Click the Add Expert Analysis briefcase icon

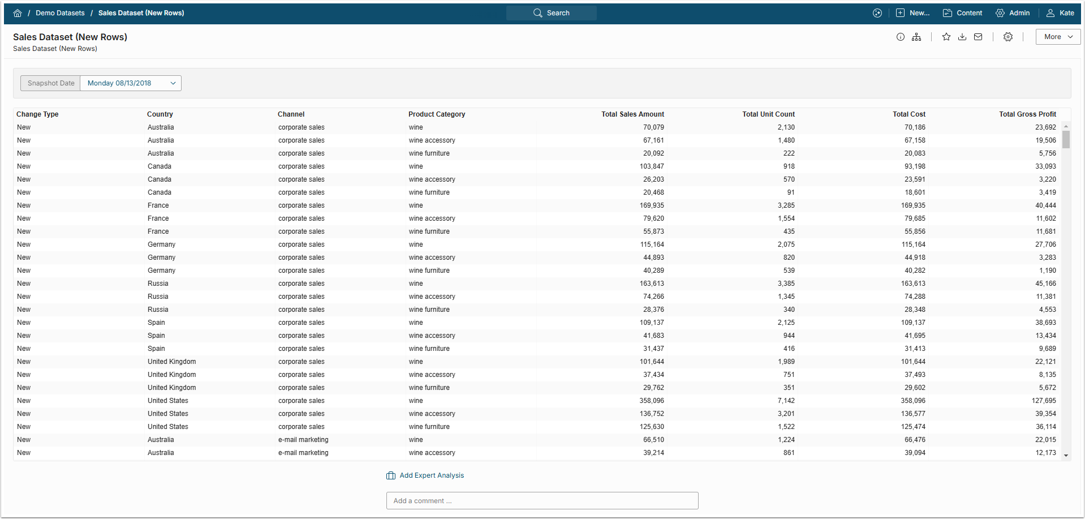point(391,475)
